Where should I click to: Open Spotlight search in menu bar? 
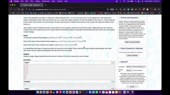click(x=136, y=1)
